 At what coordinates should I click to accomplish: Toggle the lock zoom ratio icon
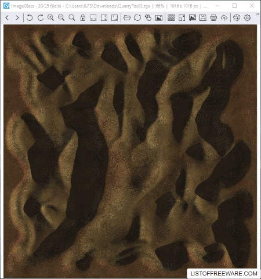pyautogui.click(x=83, y=18)
